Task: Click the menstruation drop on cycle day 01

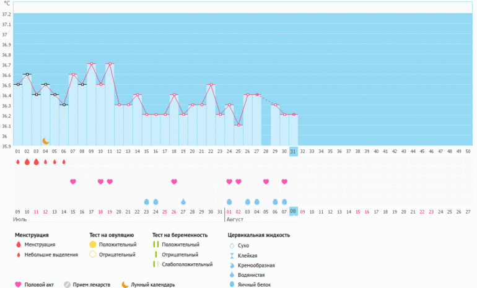Action: 18,162
